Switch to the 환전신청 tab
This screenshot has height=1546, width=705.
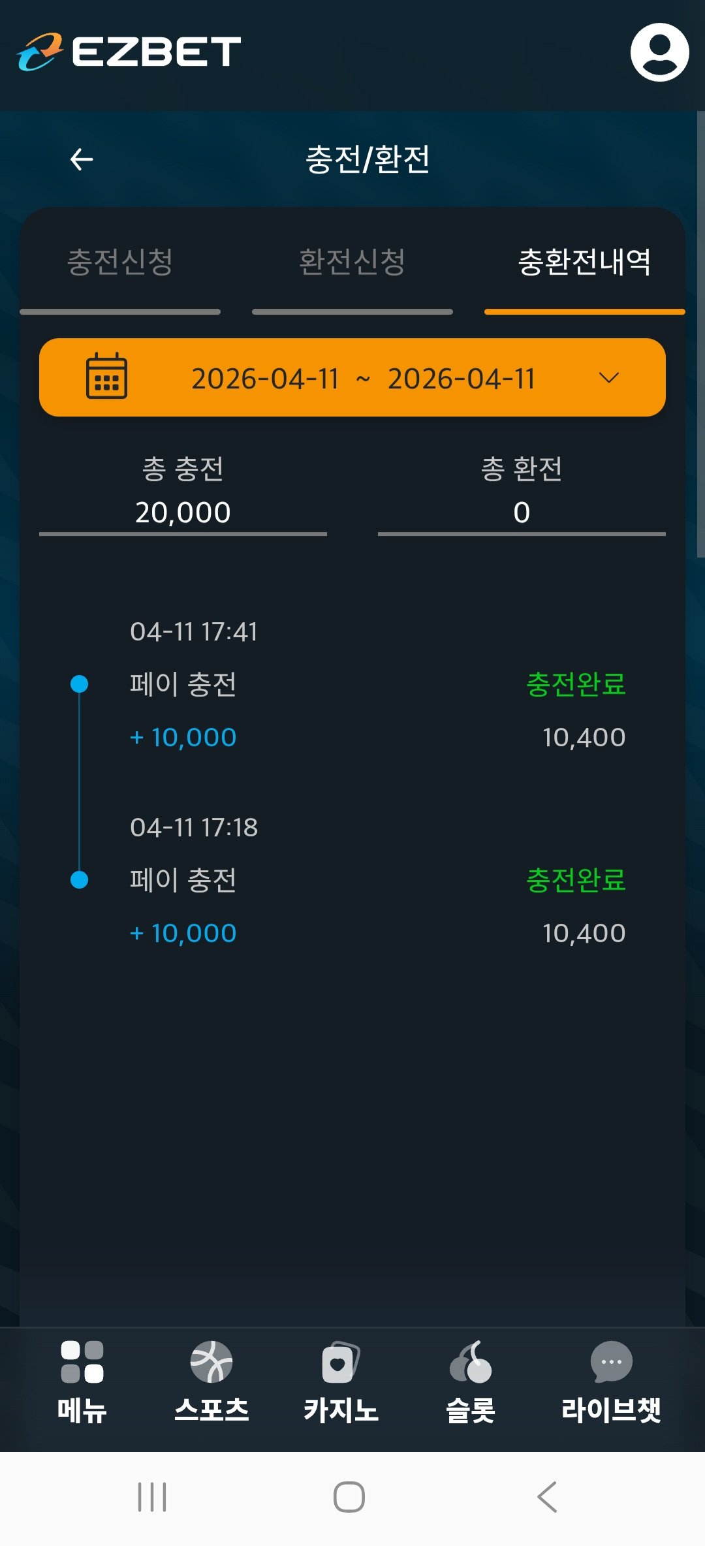tap(352, 262)
